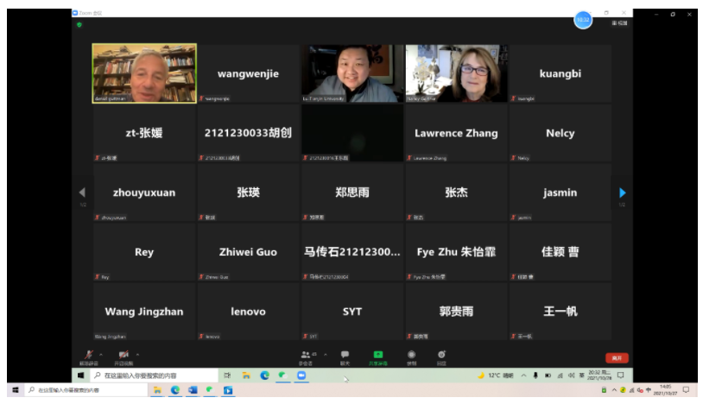Click the red Leave meeting button

(x=617, y=357)
